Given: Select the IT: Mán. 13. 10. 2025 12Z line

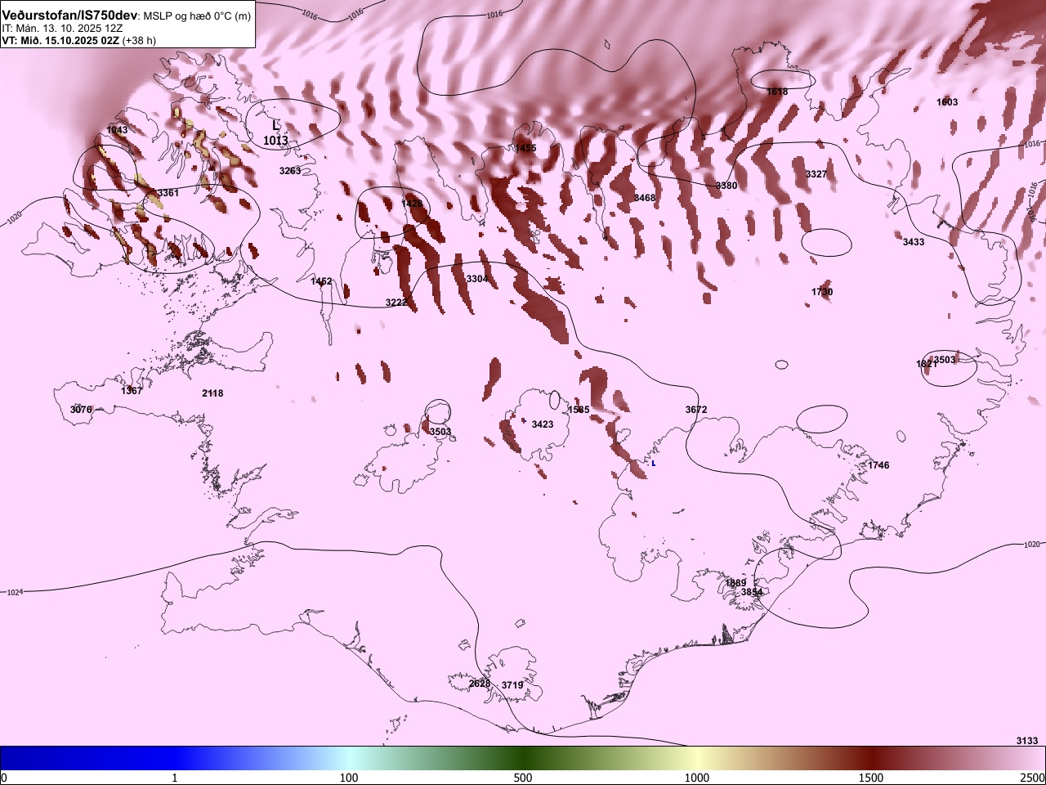Looking at the screenshot, I should click(x=62, y=28).
